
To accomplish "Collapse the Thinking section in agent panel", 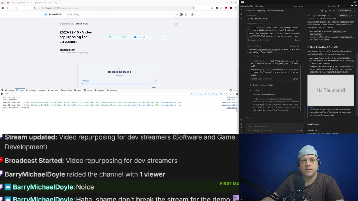I will 255,90.
